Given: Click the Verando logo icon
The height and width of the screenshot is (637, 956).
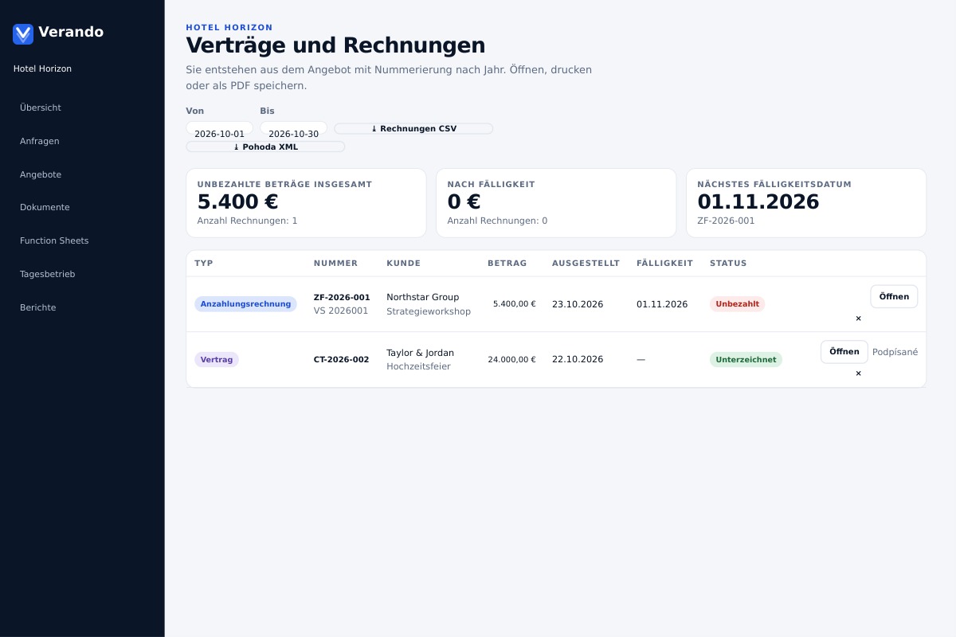Looking at the screenshot, I should [x=23, y=33].
